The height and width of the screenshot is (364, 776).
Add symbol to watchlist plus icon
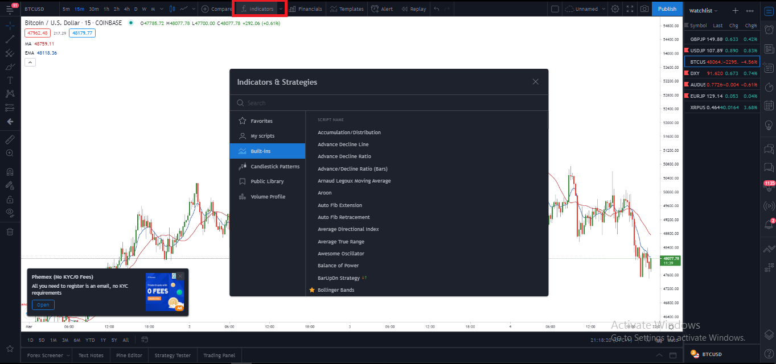tap(735, 11)
